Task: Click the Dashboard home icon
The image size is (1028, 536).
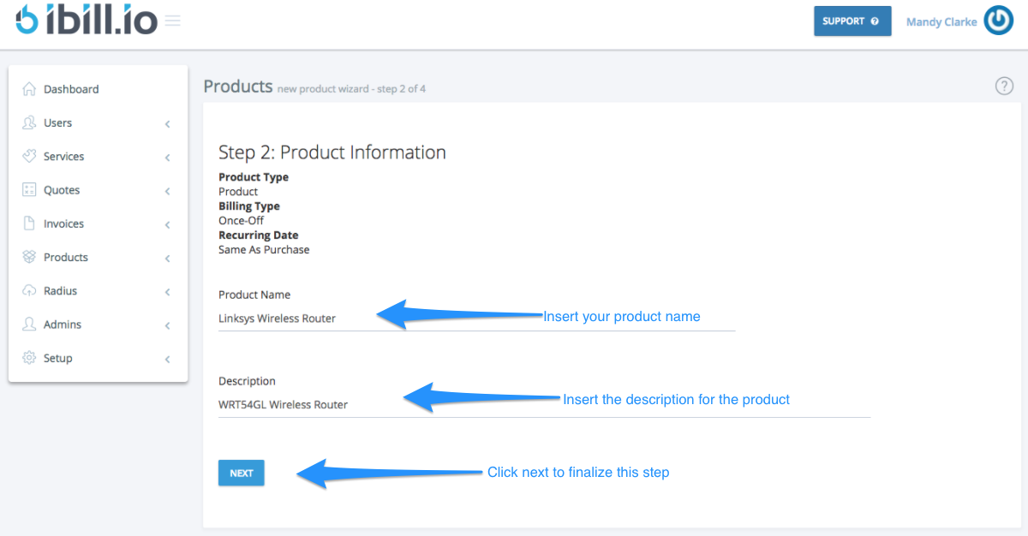Action: pos(29,89)
